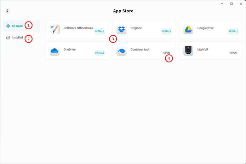Click the Collabora OfficeOnline app icon
The width and height of the screenshot is (246, 164).
tap(55, 29)
